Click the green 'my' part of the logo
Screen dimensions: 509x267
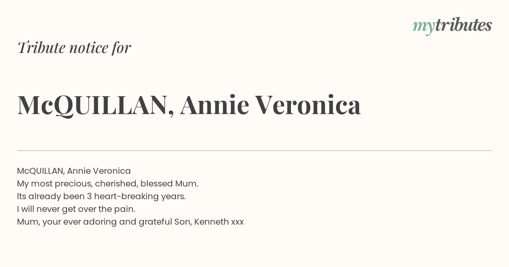[424, 28]
